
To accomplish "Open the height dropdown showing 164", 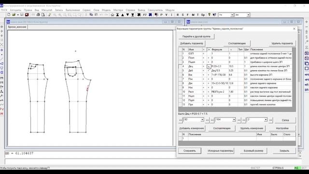I will tap(234, 120).
